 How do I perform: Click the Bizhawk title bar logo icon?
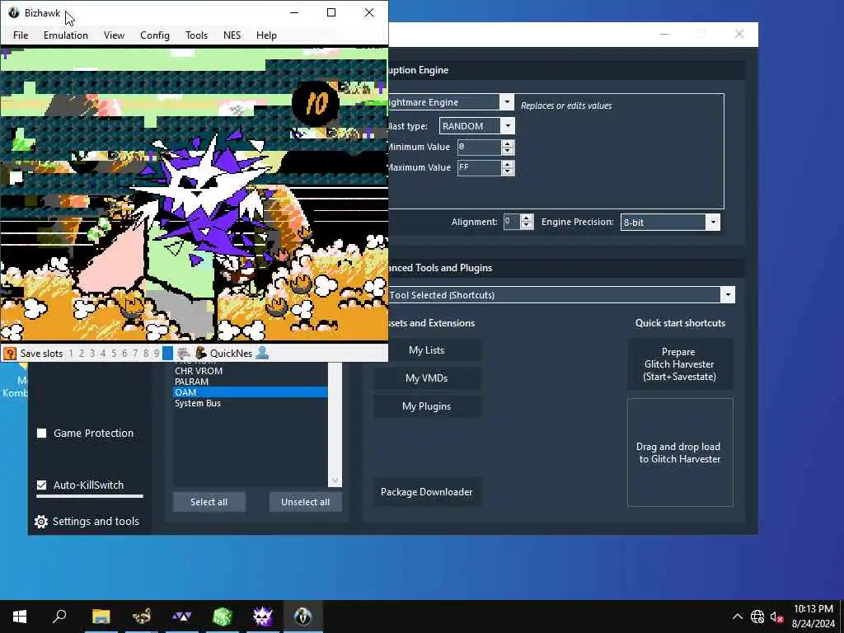tap(13, 12)
